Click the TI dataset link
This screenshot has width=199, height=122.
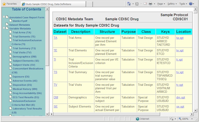(55, 59)
